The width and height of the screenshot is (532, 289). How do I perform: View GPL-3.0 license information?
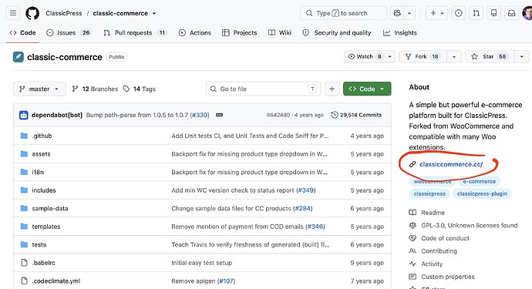pos(463,226)
